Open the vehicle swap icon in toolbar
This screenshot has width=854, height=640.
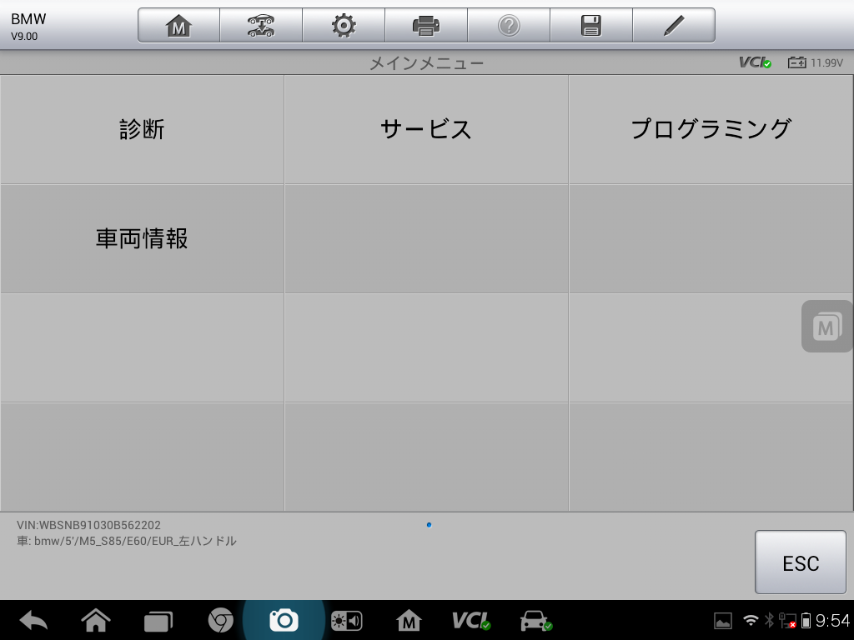(261, 26)
